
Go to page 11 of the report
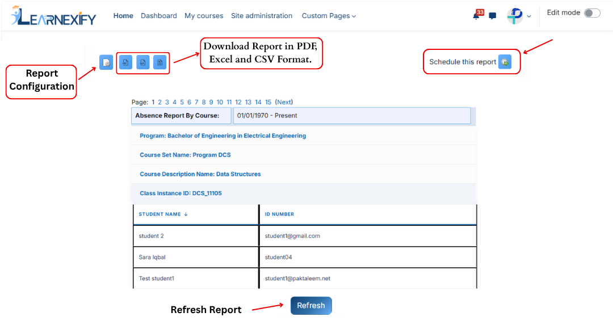click(229, 102)
